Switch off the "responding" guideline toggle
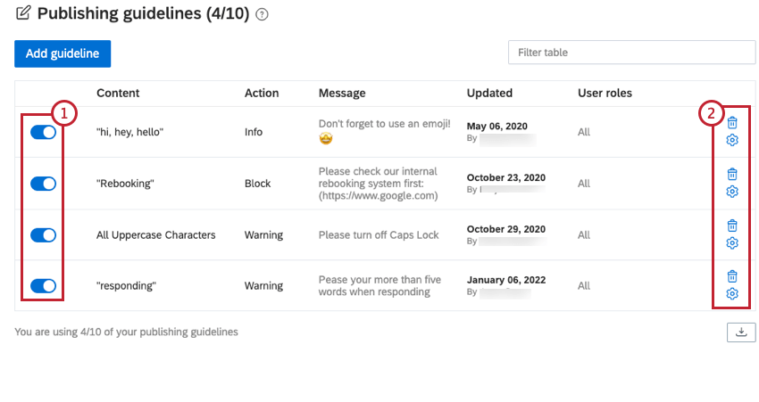The width and height of the screenshot is (759, 402). pyautogui.click(x=43, y=286)
